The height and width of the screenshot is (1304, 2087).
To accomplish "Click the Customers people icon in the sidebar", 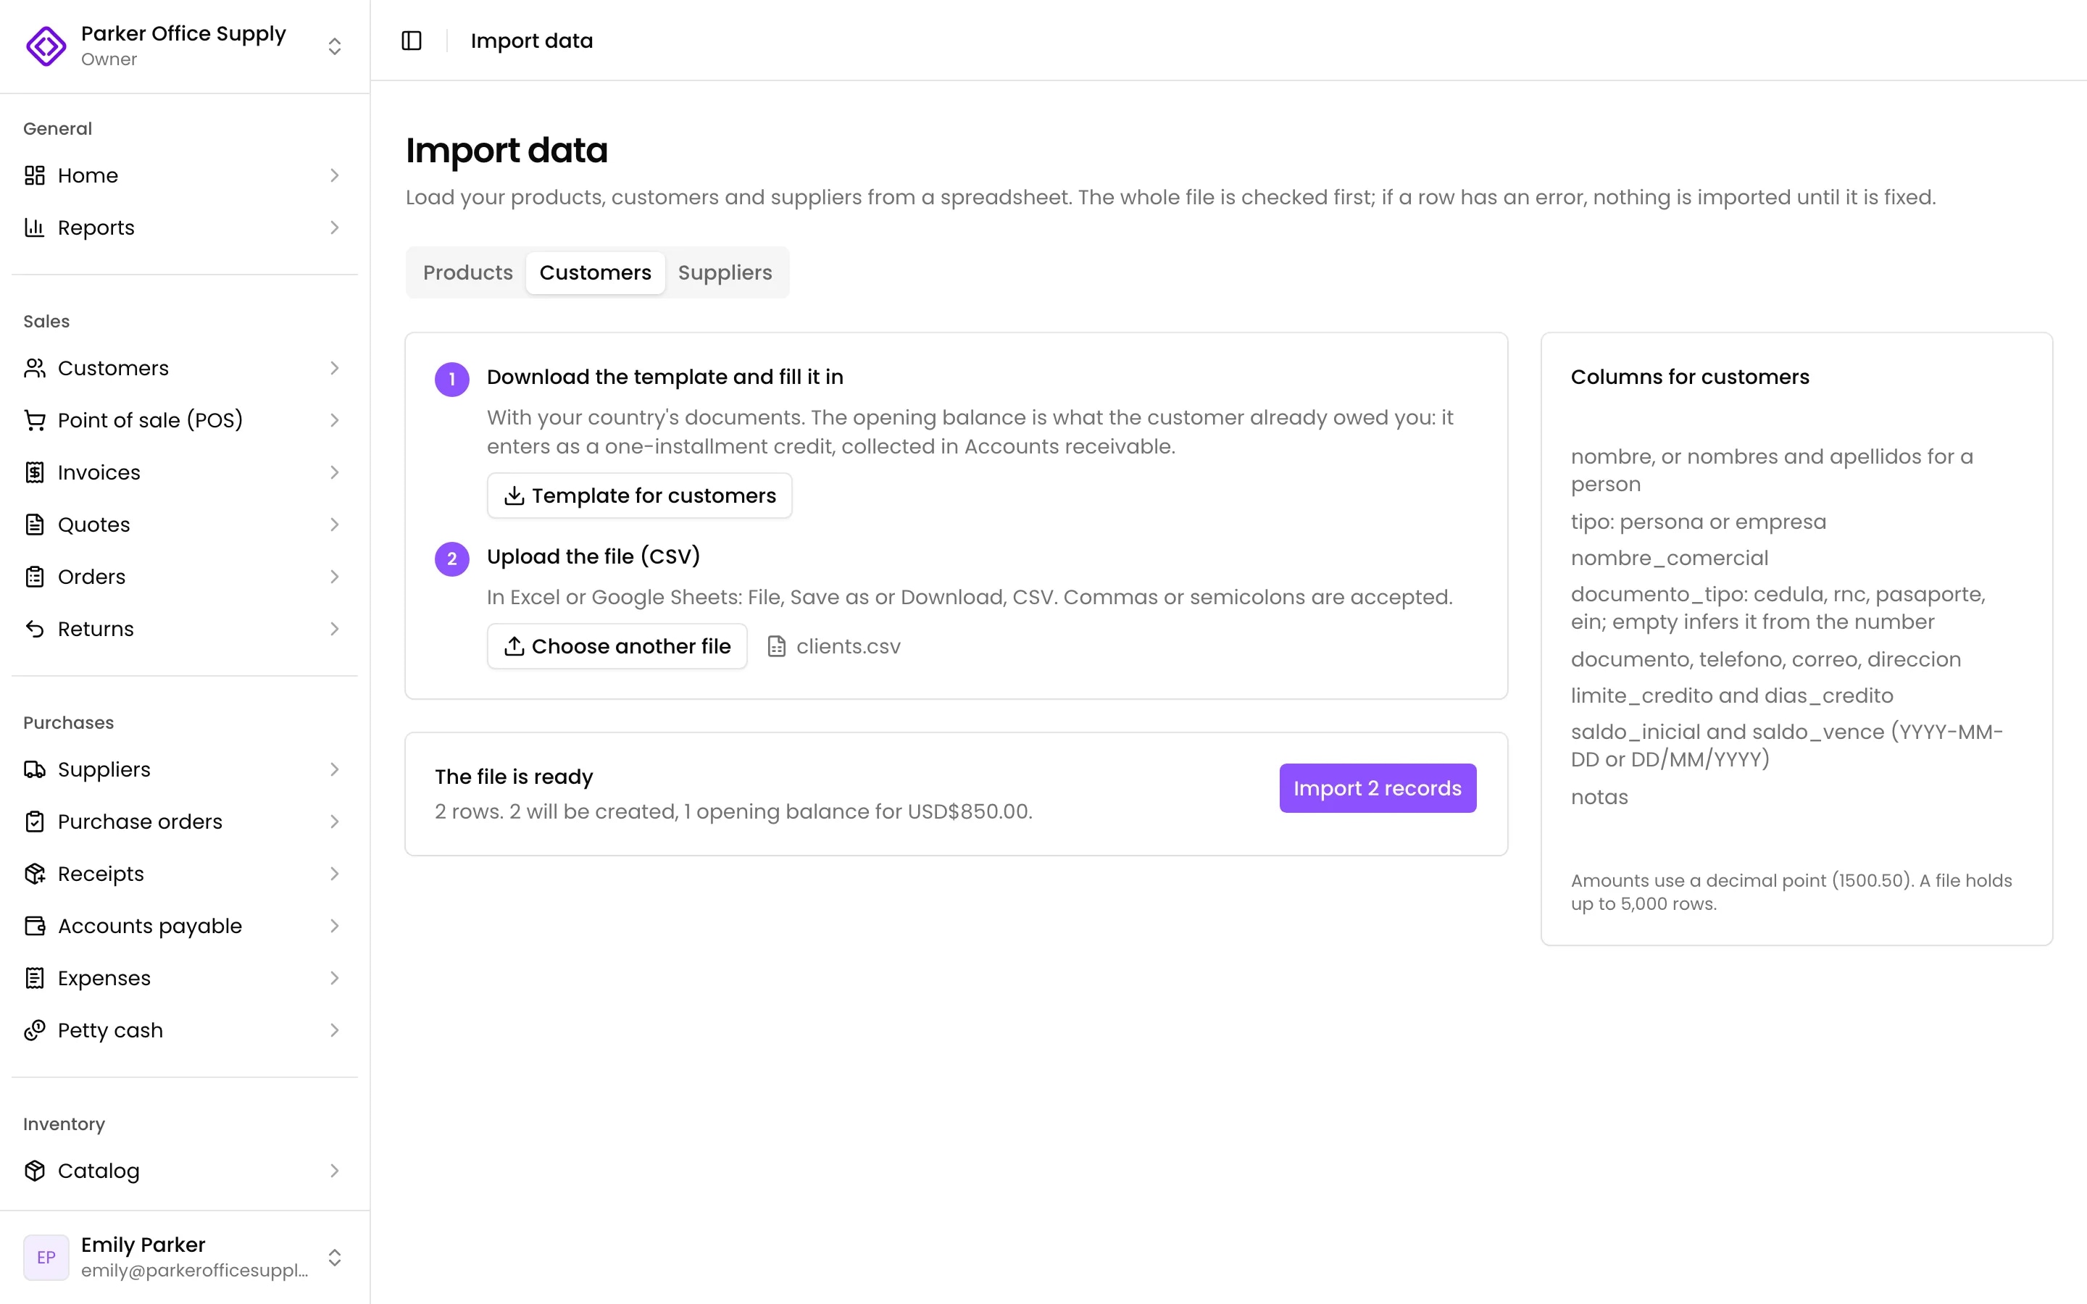I will (x=35, y=368).
